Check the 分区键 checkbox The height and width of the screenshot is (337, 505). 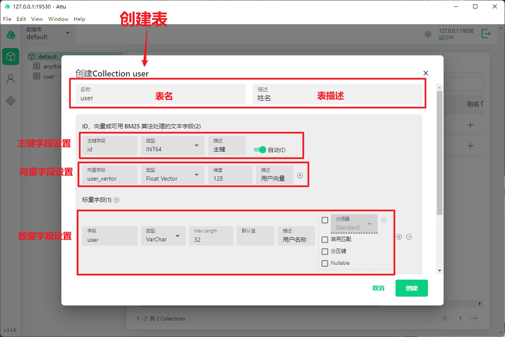pyautogui.click(x=325, y=252)
